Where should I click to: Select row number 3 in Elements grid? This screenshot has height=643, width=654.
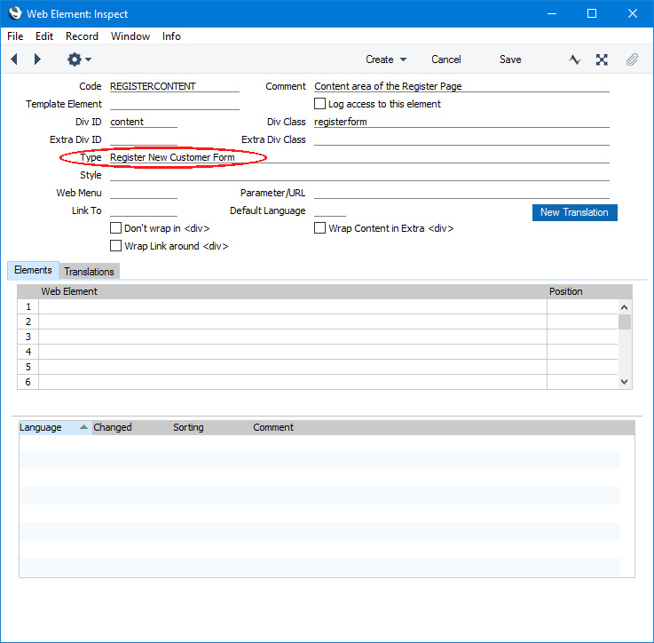click(28, 337)
